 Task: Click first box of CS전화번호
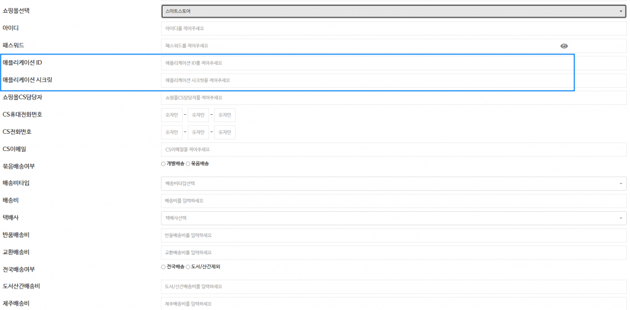(x=172, y=133)
